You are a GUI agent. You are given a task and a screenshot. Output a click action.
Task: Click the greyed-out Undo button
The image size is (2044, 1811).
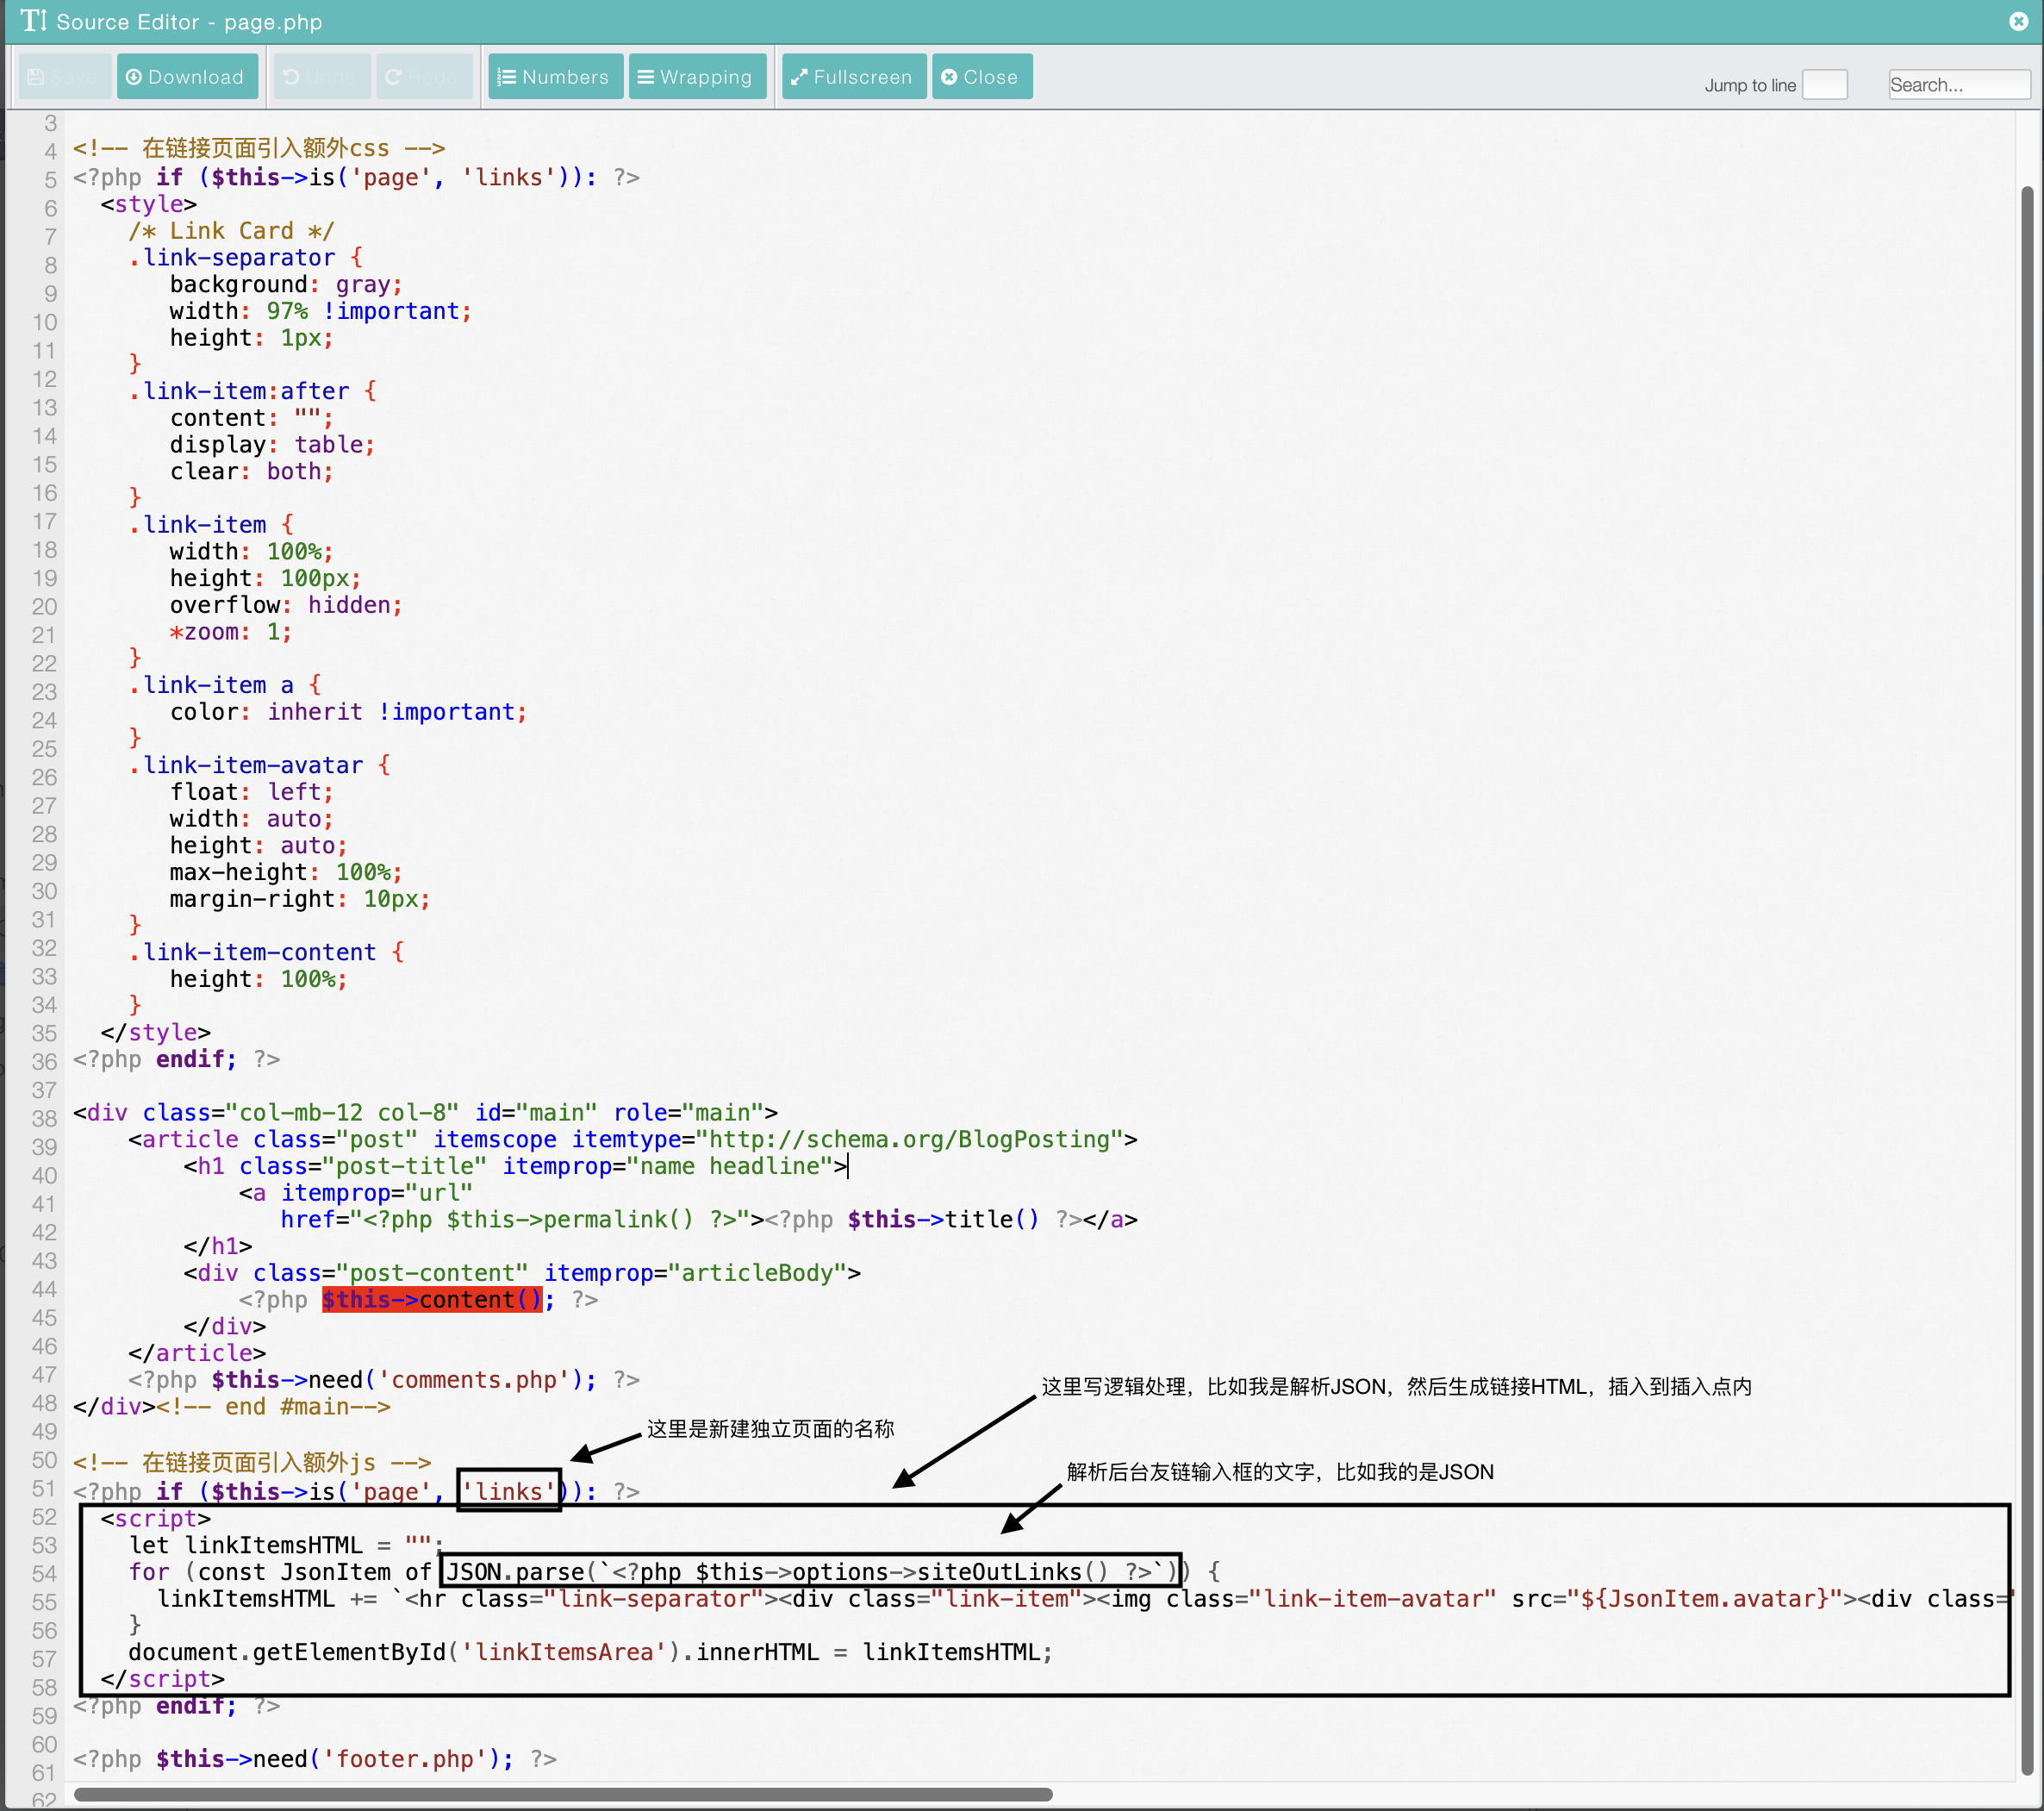[x=321, y=77]
